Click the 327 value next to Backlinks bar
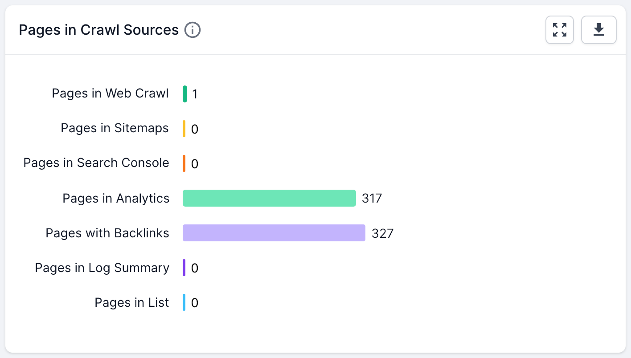This screenshot has width=631, height=358. tap(382, 233)
